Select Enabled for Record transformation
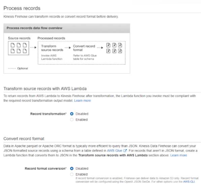Image resolution: width=201 pixels, height=185 pixels. (x=72, y=120)
